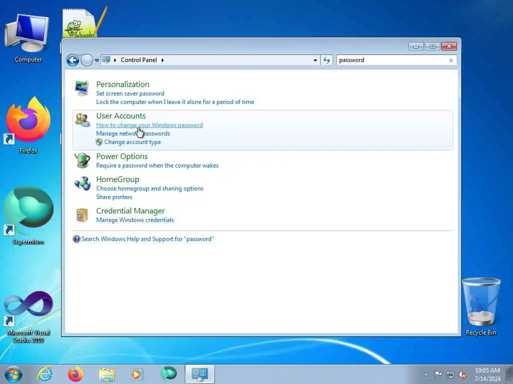Viewport: 513px width, 384px height.
Task: Click Choose homegroup and sharing options
Action: point(150,188)
